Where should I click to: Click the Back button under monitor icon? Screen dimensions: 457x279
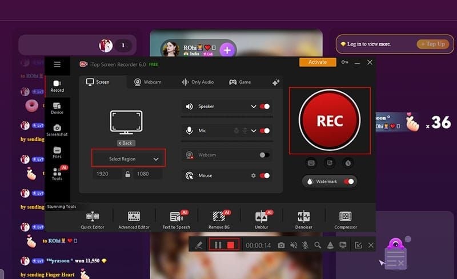click(126, 143)
